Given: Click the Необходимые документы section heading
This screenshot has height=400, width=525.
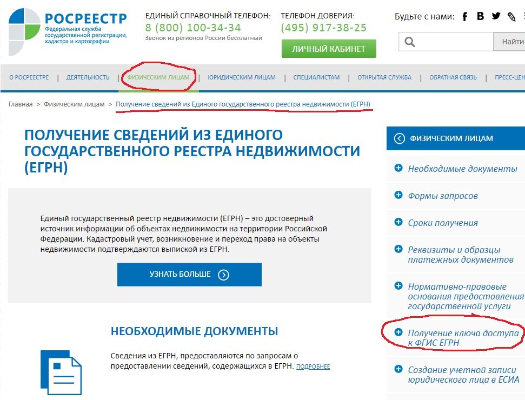Looking at the screenshot, I should (195, 331).
